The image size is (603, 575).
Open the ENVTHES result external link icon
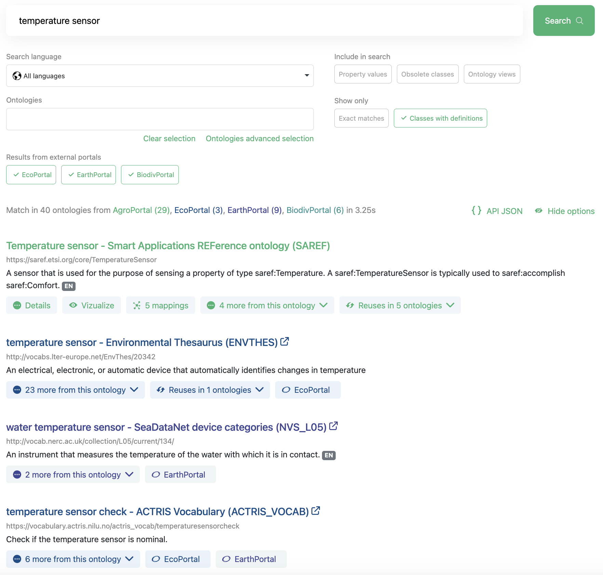284,341
